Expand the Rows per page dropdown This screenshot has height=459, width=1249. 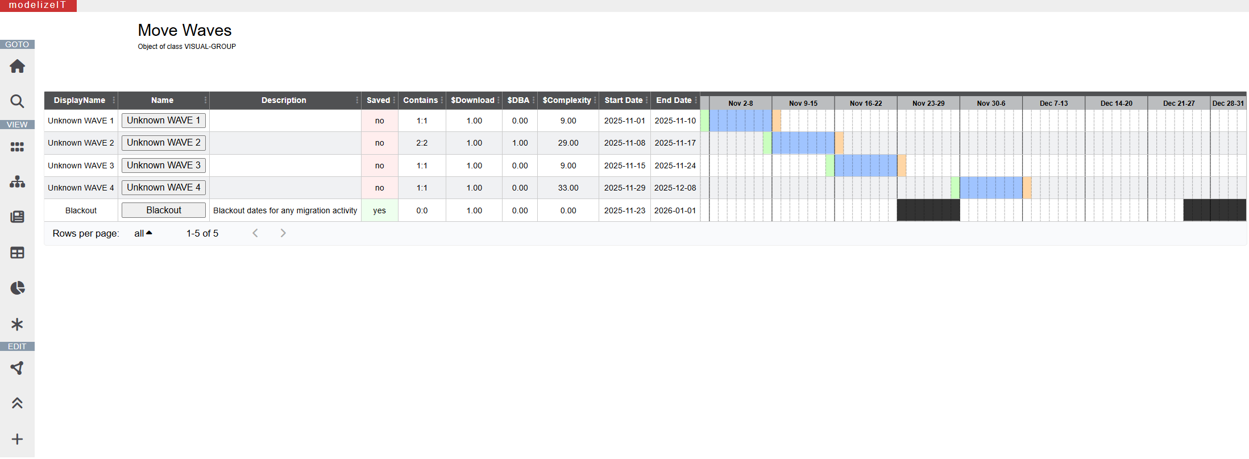(x=143, y=233)
